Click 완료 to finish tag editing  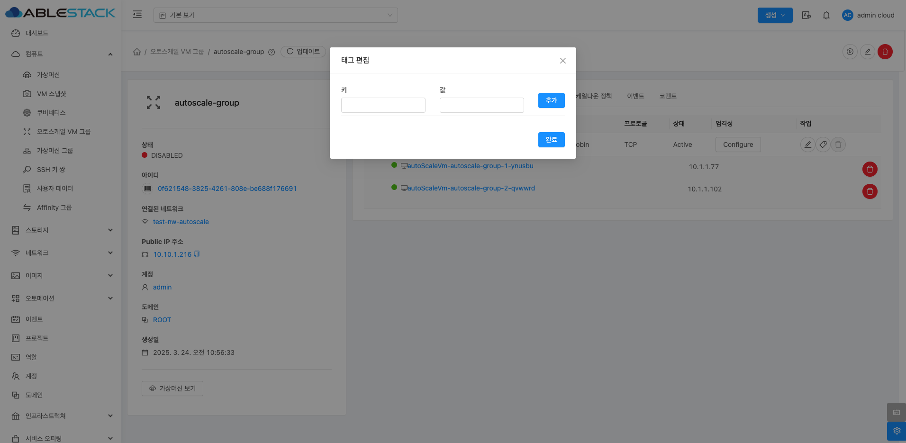[552, 140]
